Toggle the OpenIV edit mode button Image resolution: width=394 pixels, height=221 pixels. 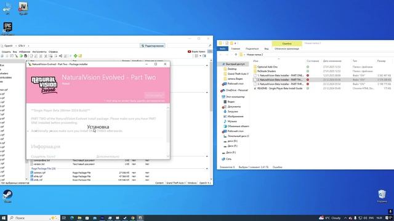pos(152,45)
